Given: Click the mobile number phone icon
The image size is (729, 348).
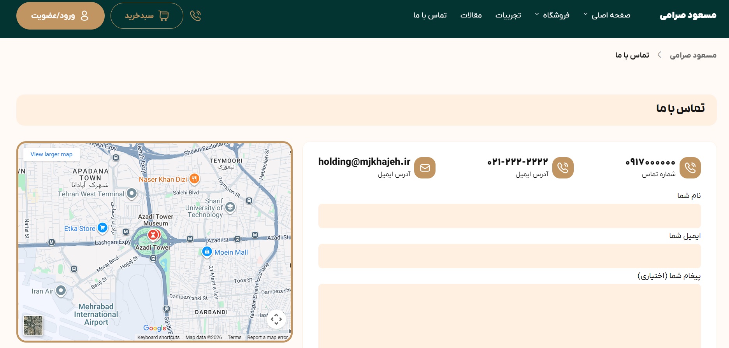Looking at the screenshot, I should pyautogui.click(x=690, y=168).
